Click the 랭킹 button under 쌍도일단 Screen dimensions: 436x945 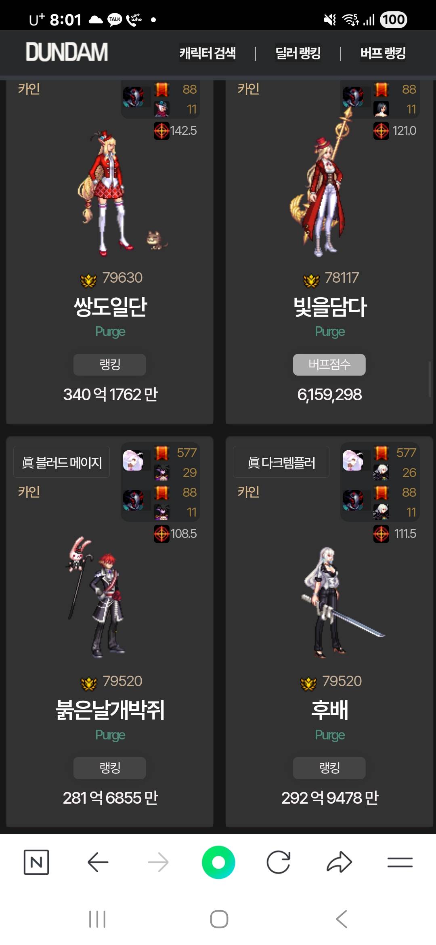pyautogui.click(x=110, y=364)
